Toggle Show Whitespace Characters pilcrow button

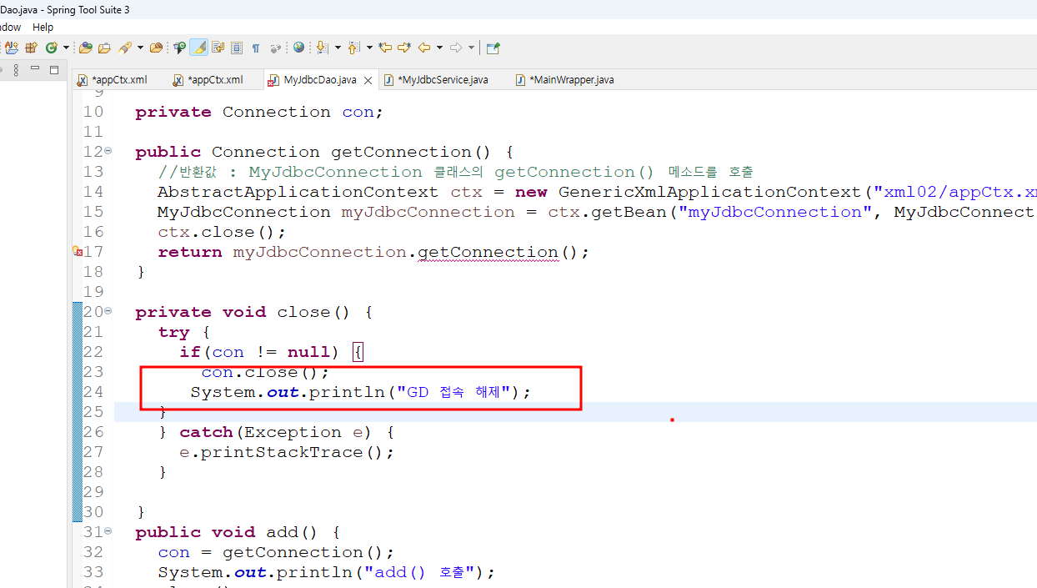256,48
